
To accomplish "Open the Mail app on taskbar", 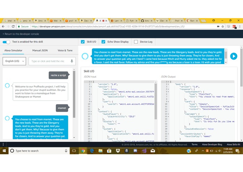I will pyautogui.click(x=153, y=151).
